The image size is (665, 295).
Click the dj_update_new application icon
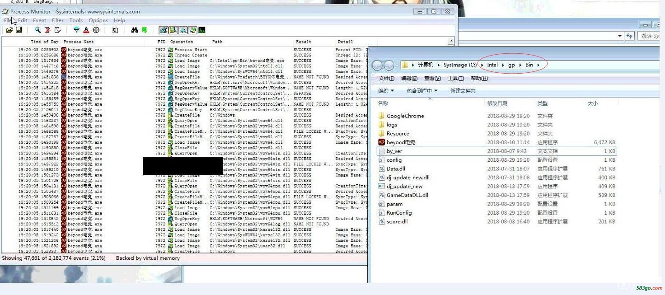381,186
